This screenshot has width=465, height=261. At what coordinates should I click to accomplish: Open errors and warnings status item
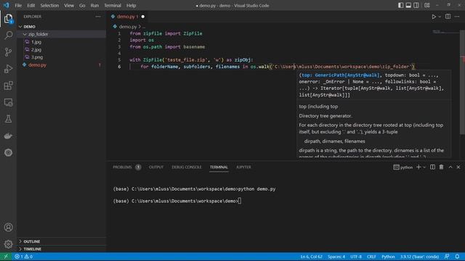(x=24, y=257)
